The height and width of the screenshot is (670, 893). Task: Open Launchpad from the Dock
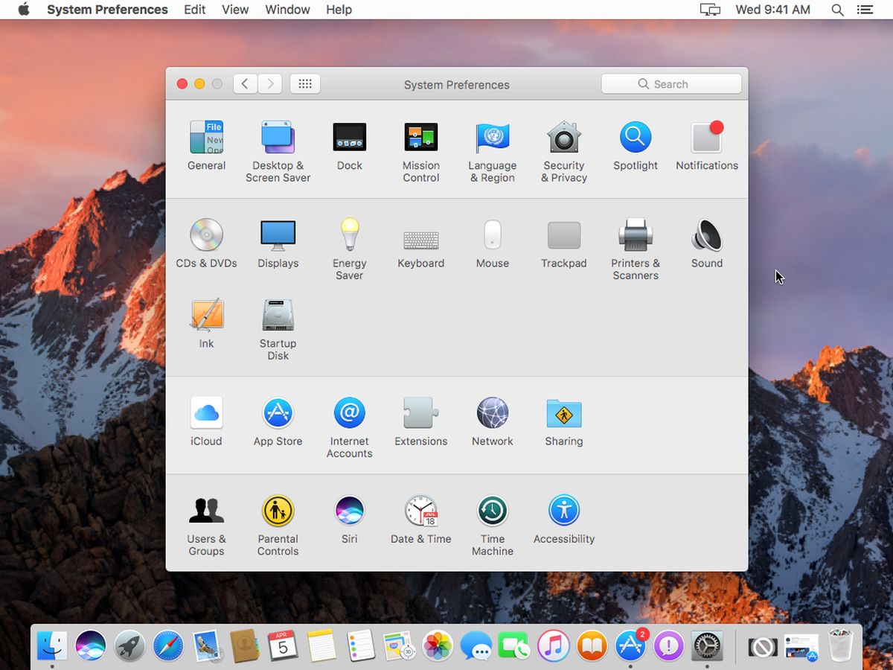click(x=129, y=645)
